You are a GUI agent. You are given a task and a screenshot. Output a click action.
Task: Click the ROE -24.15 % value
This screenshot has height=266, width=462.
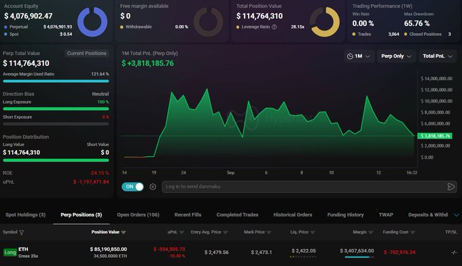[99, 173]
